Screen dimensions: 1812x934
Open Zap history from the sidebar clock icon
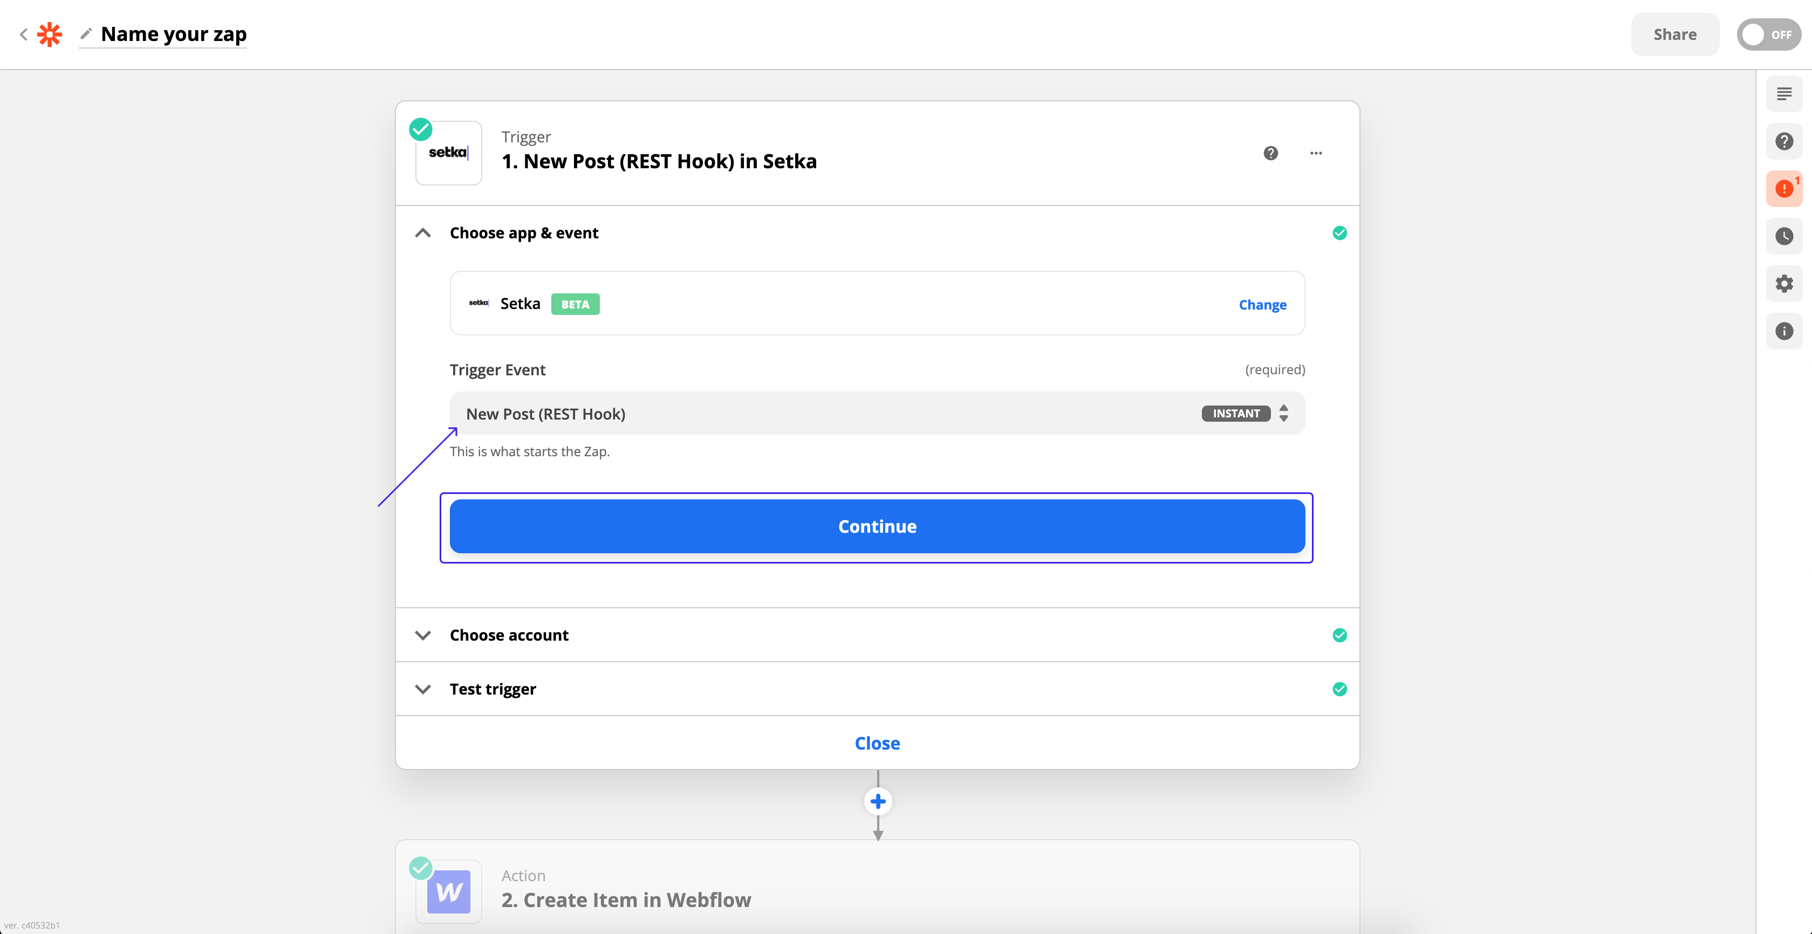point(1784,236)
